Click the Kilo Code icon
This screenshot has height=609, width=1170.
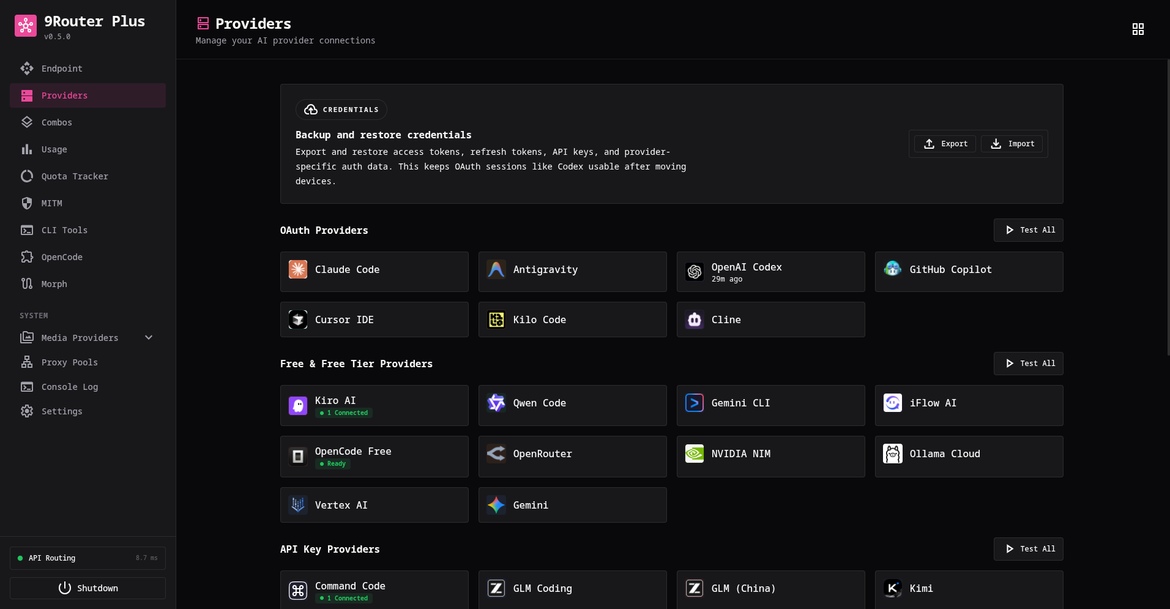coord(496,319)
